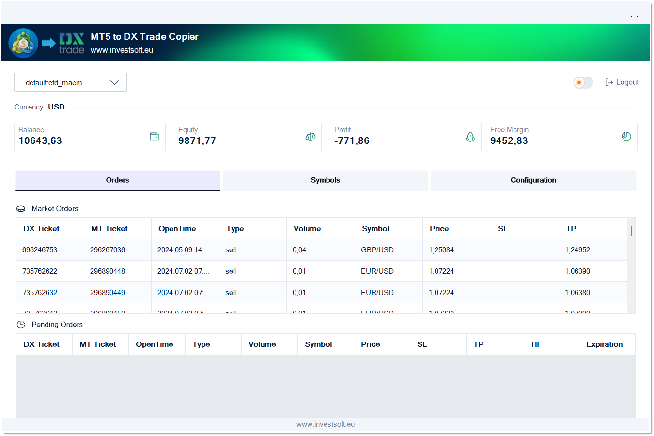Click Symbol header in Market Orders

[x=389, y=229]
